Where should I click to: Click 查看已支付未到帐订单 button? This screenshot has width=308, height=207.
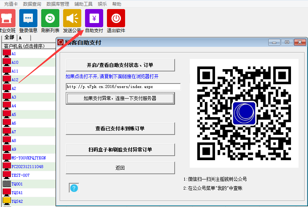pos(120,128)
